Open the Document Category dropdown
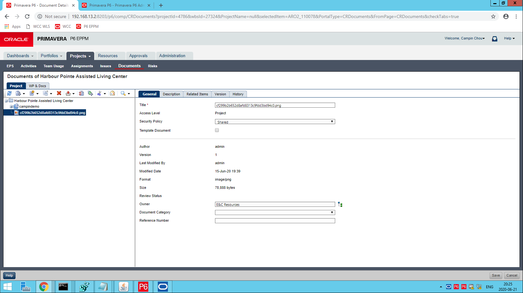 (332, 212)
